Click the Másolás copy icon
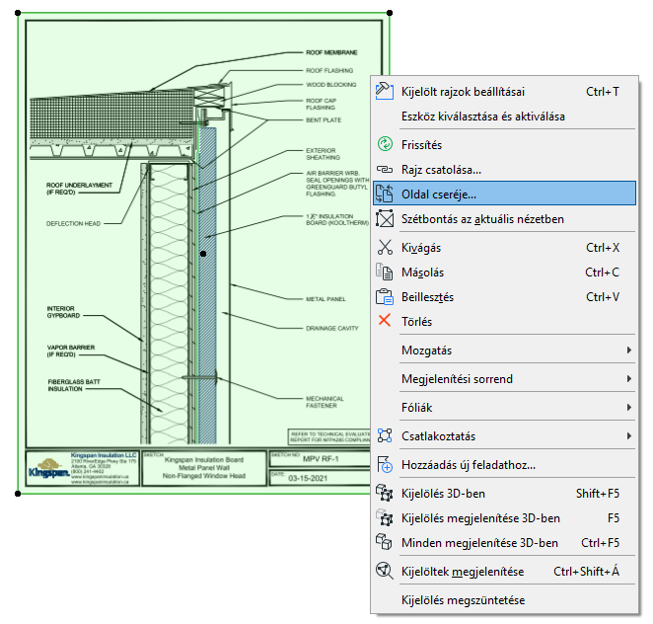The width and height of the screenshot is (653, 624). click(x=385, y=273)
